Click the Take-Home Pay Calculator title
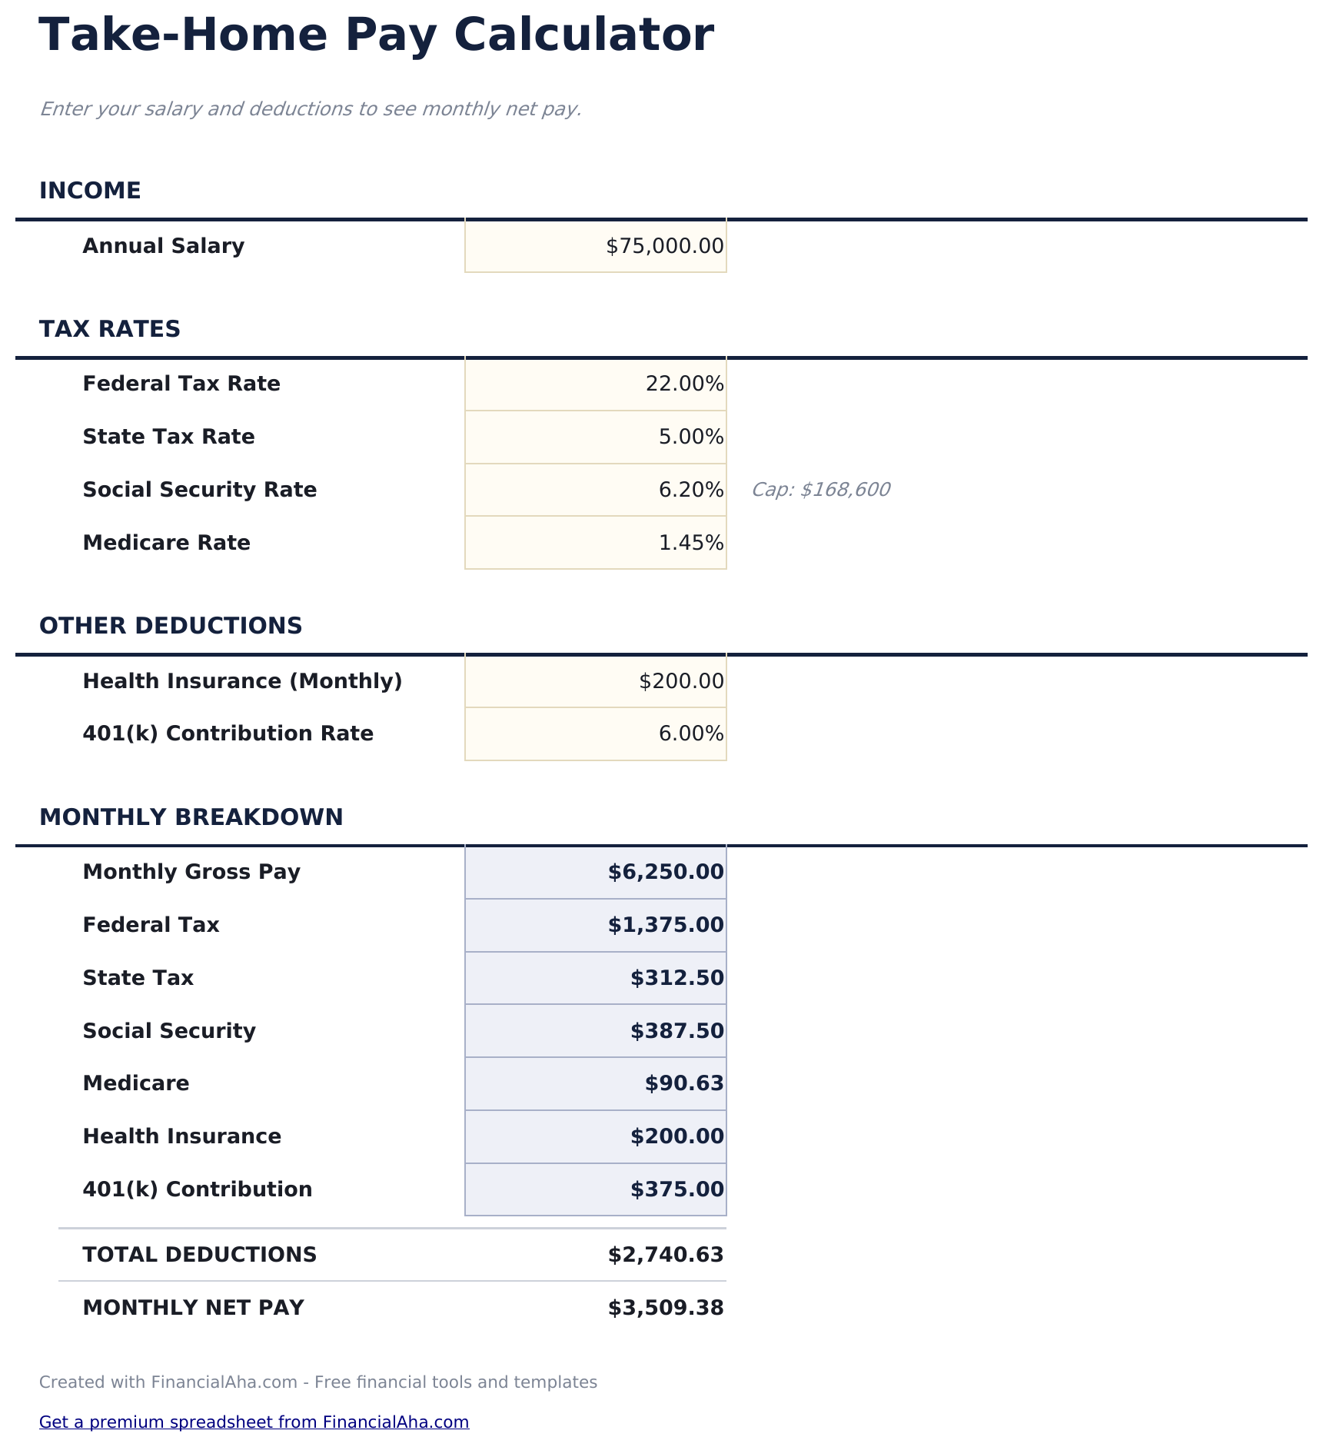The image size is (1323, 1447). pyautogui.click(x=377, y=35)
